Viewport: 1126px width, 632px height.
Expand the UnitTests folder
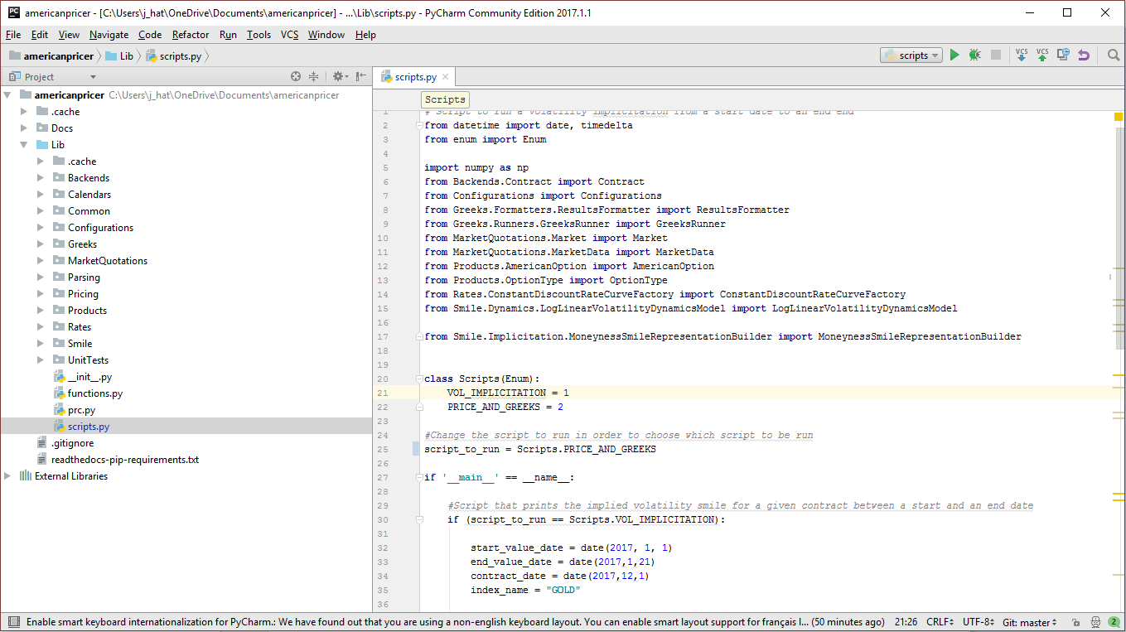[41, 360]
